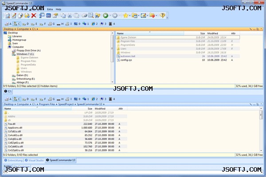Select drive E in bottom drive bar
The image size is (266, 177).
point(34,99)
